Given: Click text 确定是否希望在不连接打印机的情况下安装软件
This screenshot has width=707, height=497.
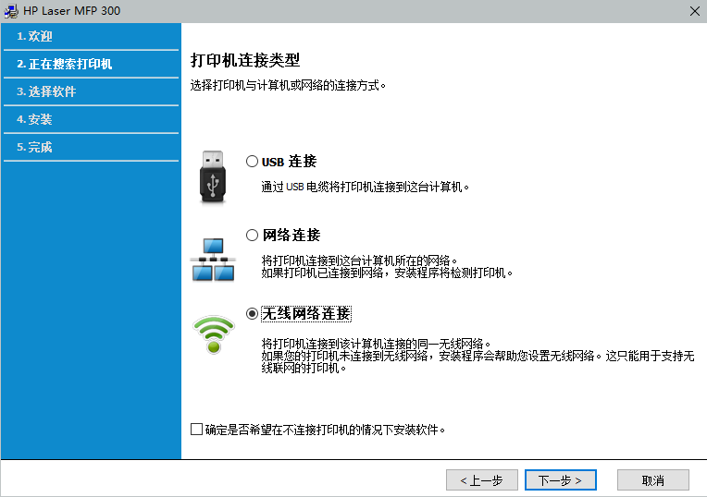Looking at the screenshot, I should [325, 430].
